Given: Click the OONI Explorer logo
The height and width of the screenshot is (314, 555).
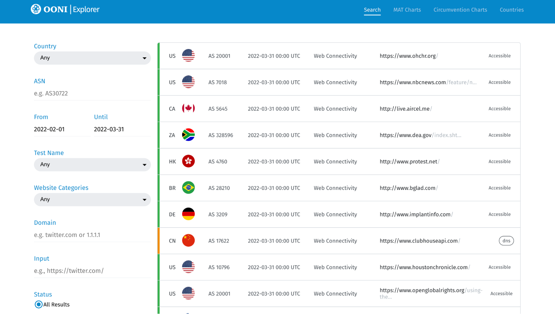Looking at the screenshot, I should point(65,9).
